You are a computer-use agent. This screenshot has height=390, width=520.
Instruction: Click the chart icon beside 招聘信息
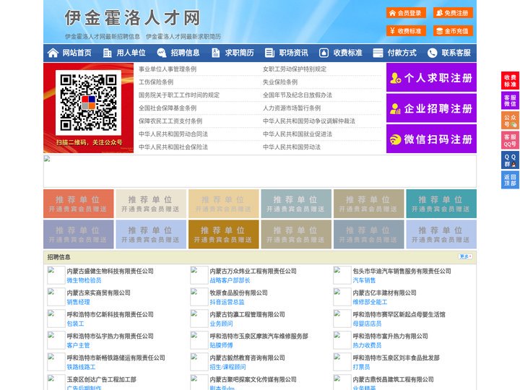[x=161, y=53]
